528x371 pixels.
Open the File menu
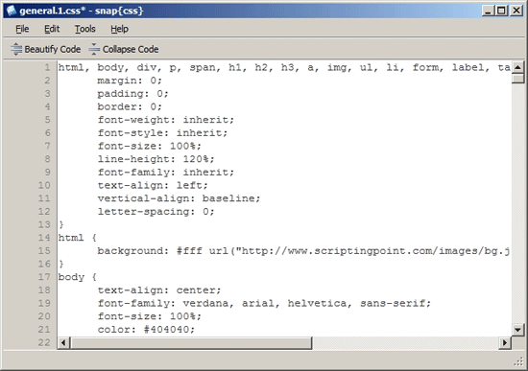coord(22,29)
